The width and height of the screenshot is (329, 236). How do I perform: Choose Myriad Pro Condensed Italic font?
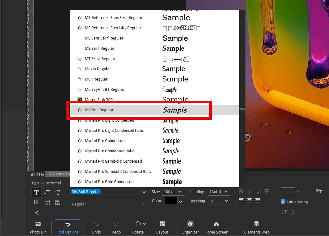155,151
